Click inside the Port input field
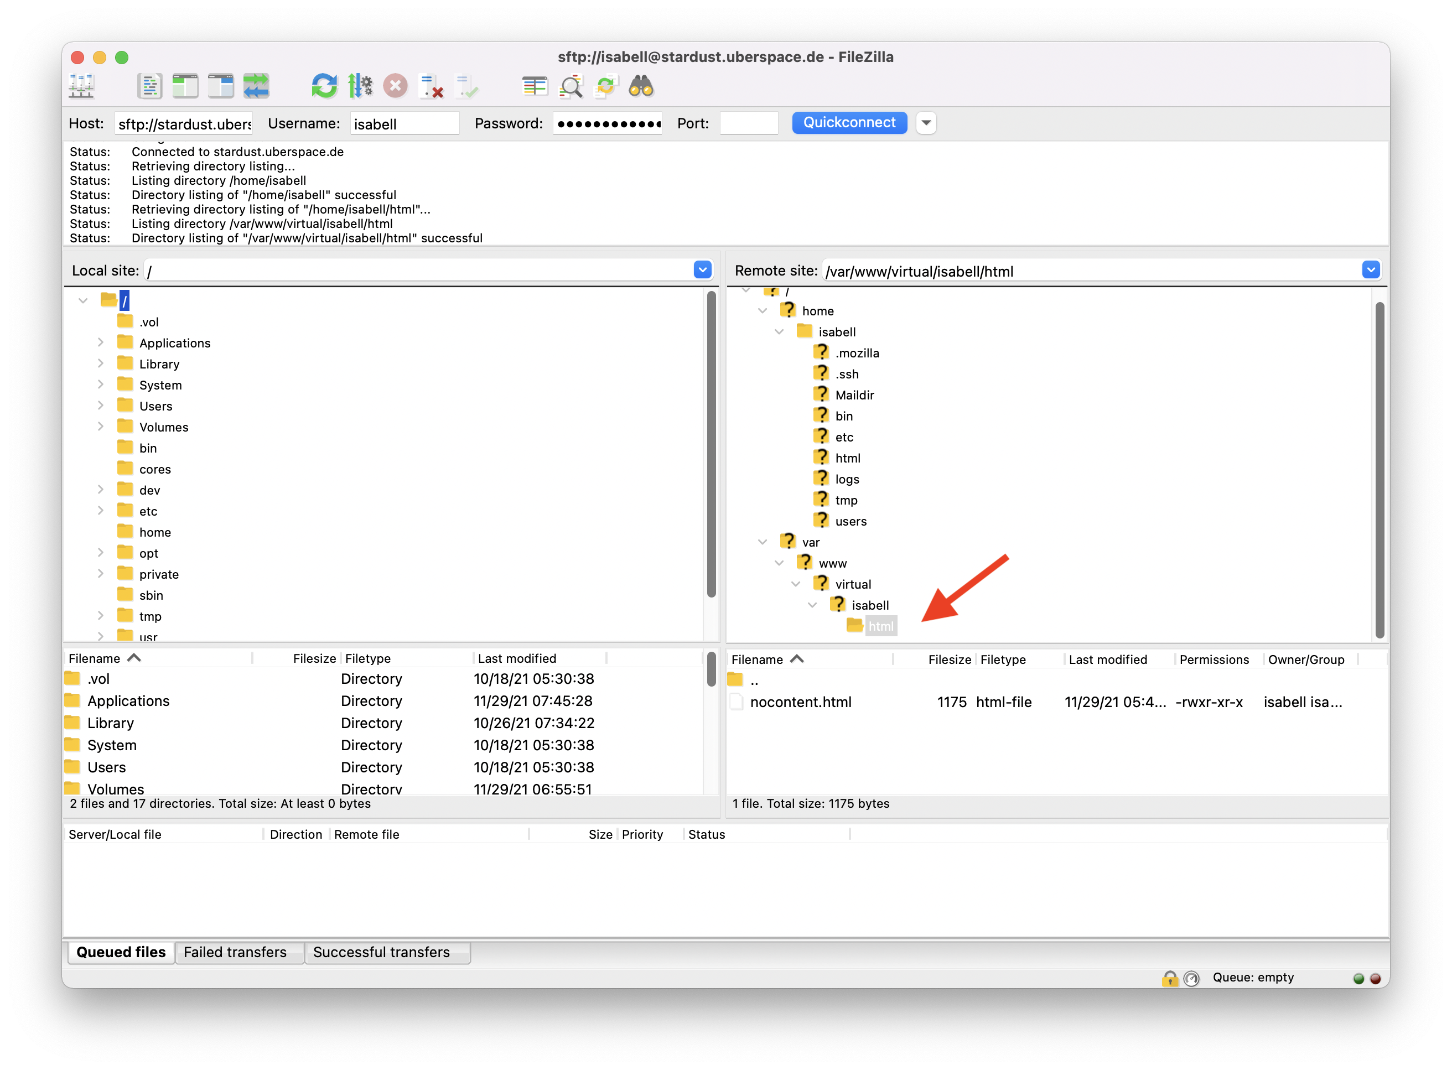 point(749,122)
